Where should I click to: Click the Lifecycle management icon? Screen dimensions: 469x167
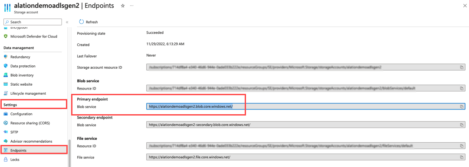(x=5, y=93)
